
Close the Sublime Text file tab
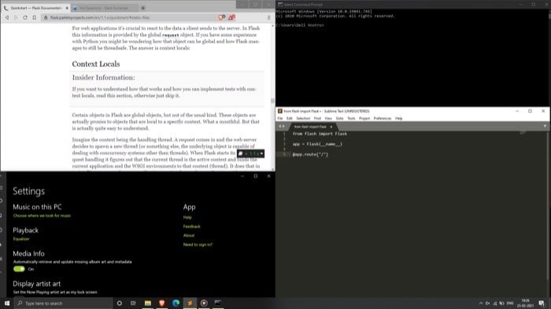[331, 127]
